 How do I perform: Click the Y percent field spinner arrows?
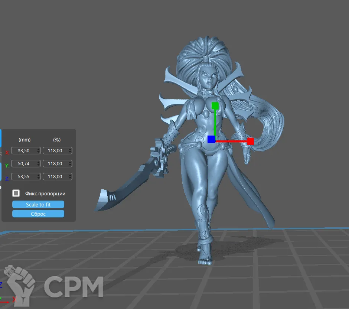pos(70,163)
